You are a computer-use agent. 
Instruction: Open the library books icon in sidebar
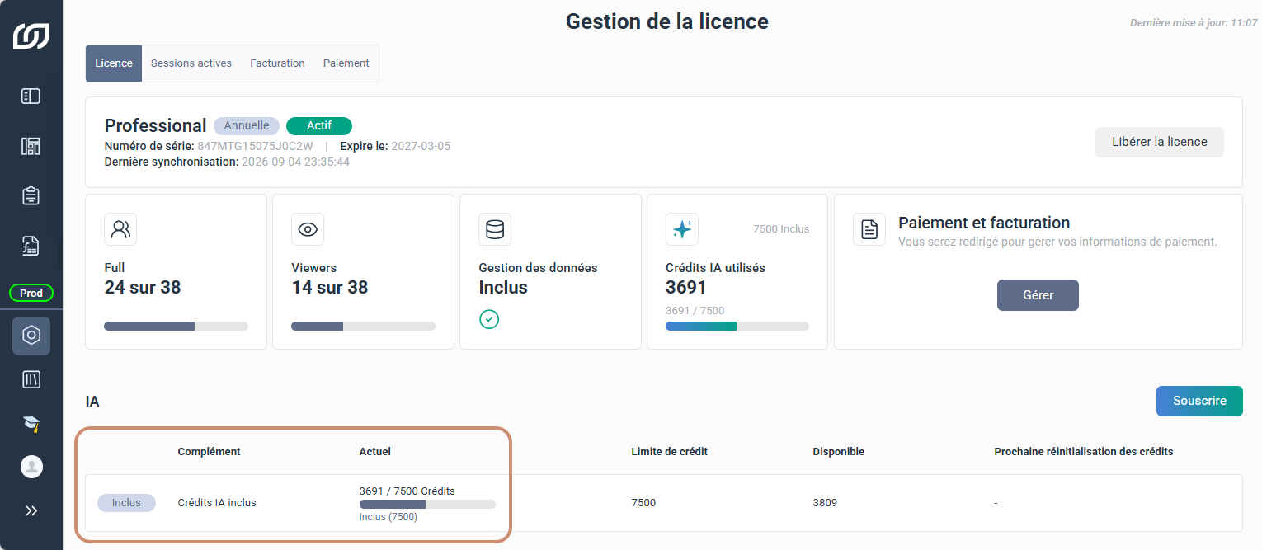[x=31, y=379]
